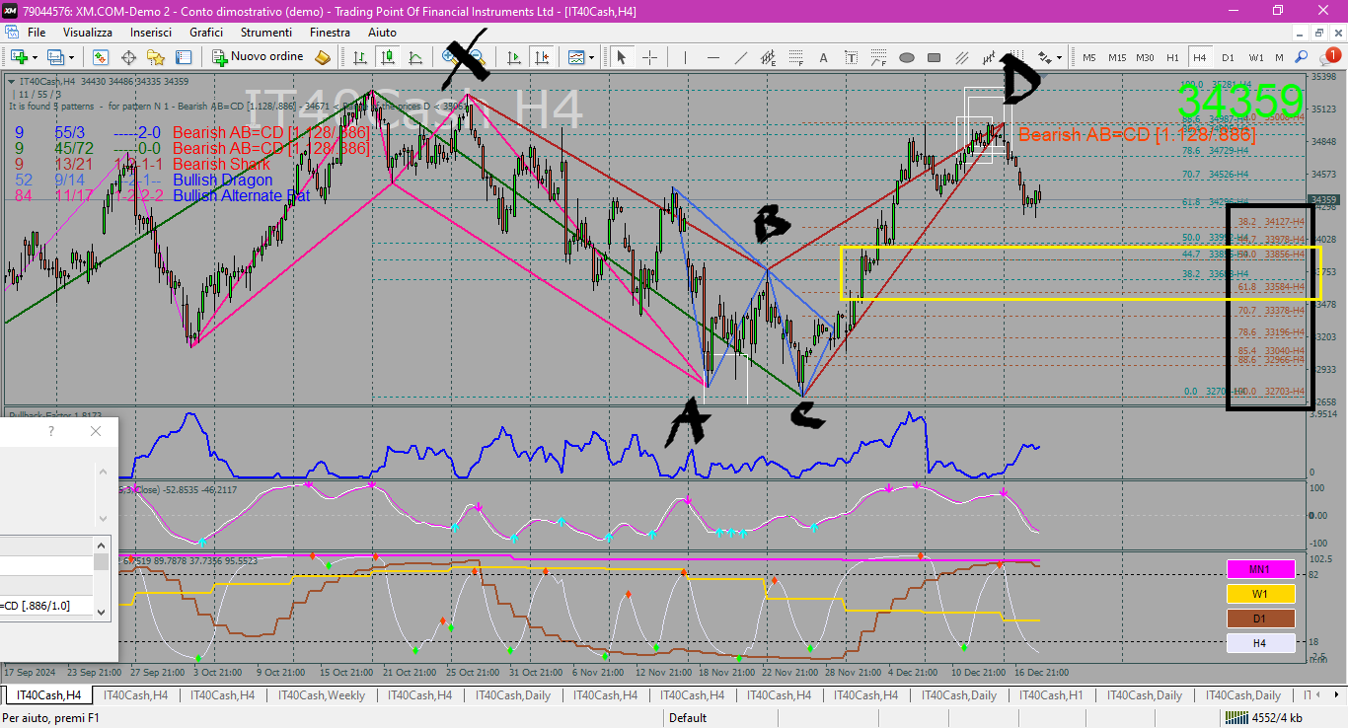Switch timeframe to H1
Image resolution: width=1348 pixels, height=728 pixels.
(x=1172, y=57)
